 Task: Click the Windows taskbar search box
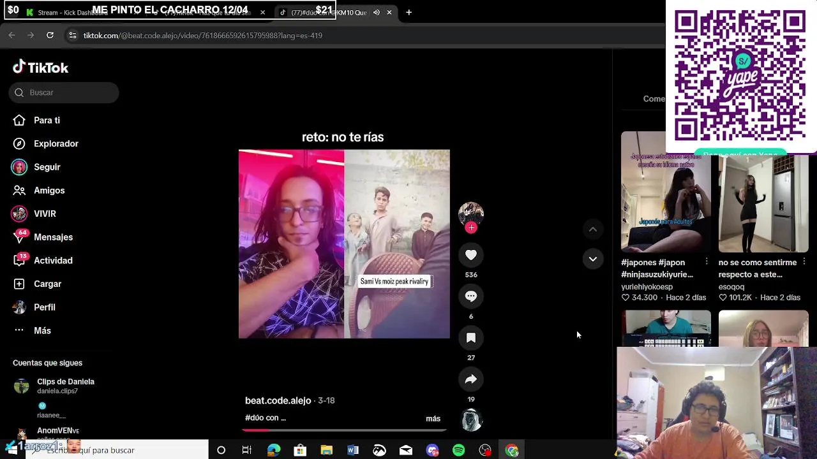coord(121,450)
